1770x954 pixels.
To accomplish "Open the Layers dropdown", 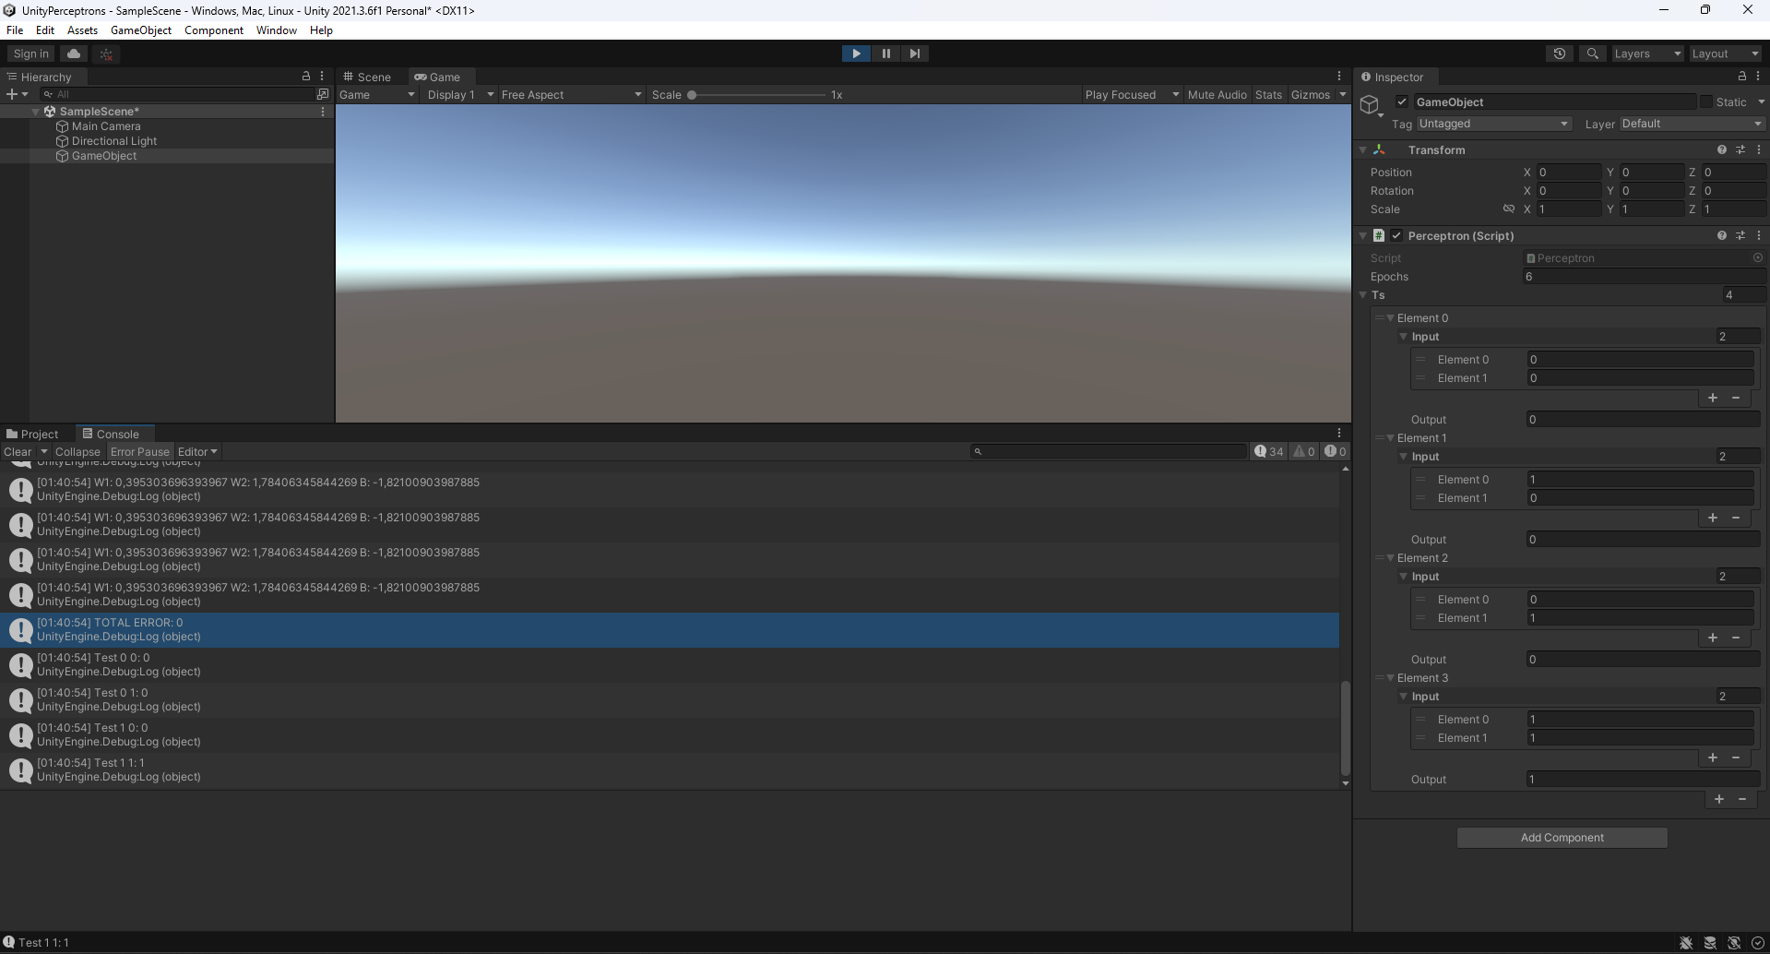I will pyautogui.click(x=1647, y=54).
